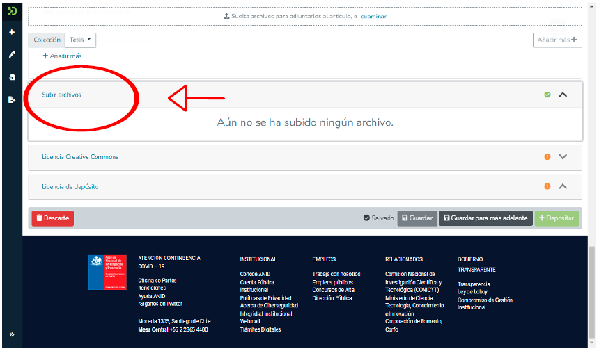Click the Añadir más button at top right
Viewport: 599px width, 351px height.
point(557,40)
